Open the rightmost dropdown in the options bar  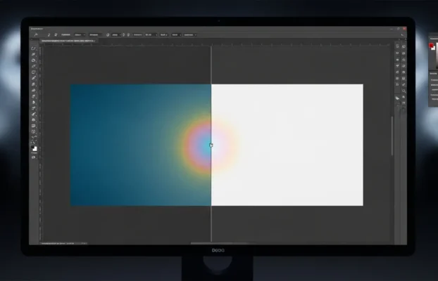(190, 35)
